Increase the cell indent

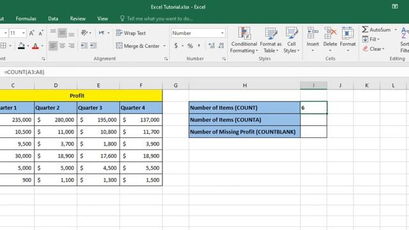[93, 46]
